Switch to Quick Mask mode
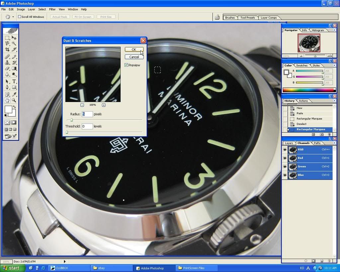The width and height of the screenshot is (340, 272). click(x=14, y=122)
